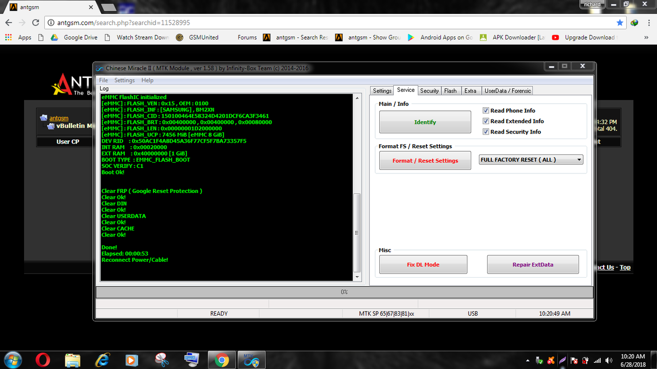Click the purple feather tray icon
Image resolution: width=657 pixels, height=369 pixels.
(563, 360)
